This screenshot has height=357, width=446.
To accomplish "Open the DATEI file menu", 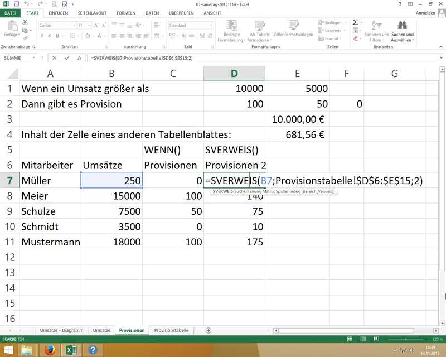I will pos(10,12).
